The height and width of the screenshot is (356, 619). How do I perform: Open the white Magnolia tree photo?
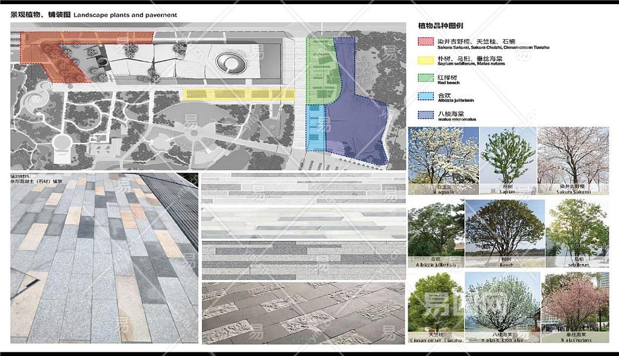tap(435, 160)
